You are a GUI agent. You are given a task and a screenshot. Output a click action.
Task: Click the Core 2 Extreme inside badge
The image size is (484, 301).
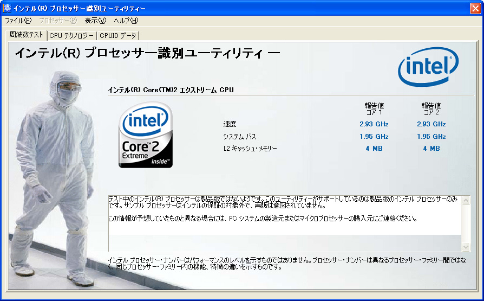(x=146, y=135)
